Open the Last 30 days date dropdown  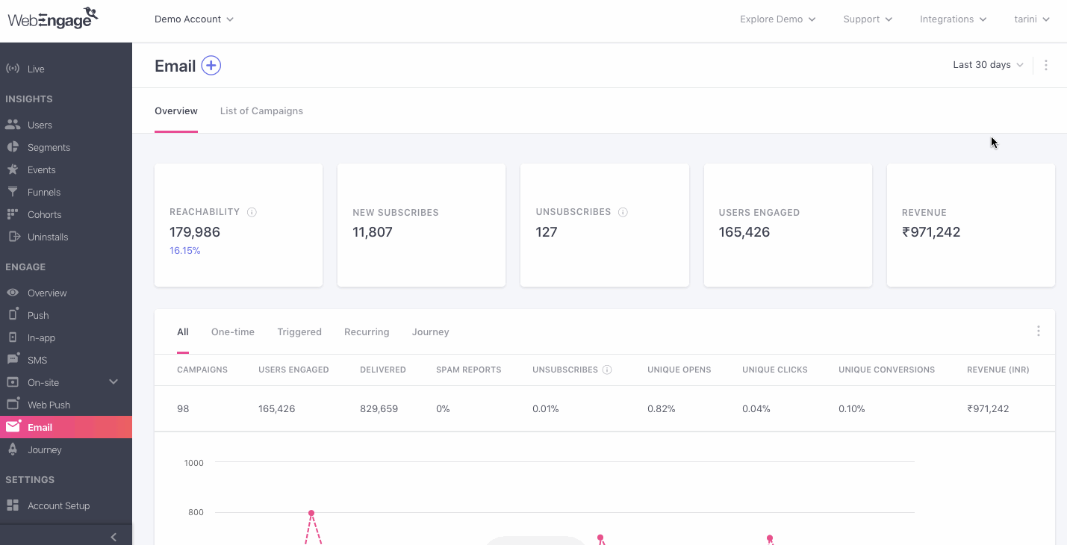coord(988,65)
